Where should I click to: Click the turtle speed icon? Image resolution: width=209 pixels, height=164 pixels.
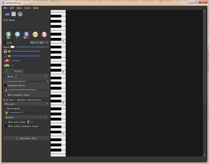coord(13,47)
